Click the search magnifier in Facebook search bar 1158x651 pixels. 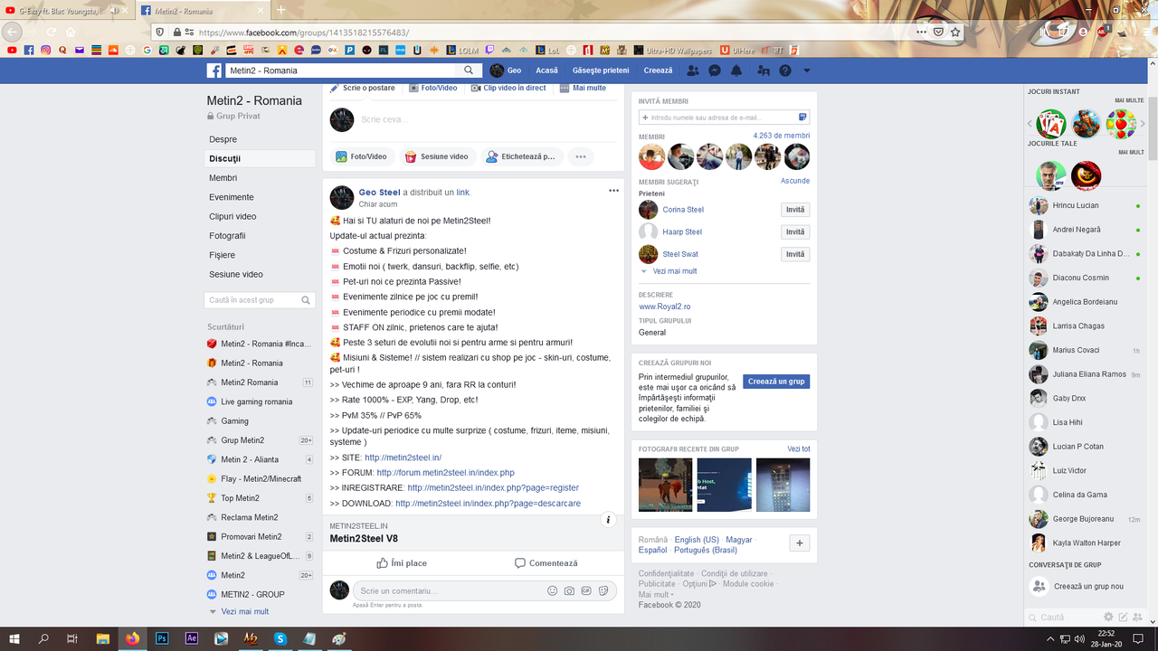tap(469, 71)
